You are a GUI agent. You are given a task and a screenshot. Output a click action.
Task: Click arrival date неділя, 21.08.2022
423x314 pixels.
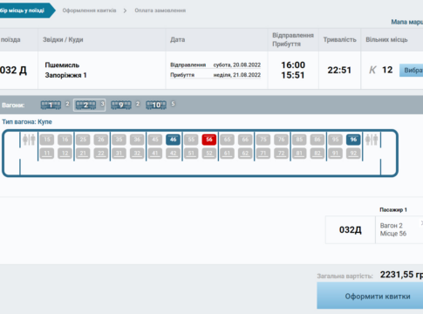[x=237, y=75]
